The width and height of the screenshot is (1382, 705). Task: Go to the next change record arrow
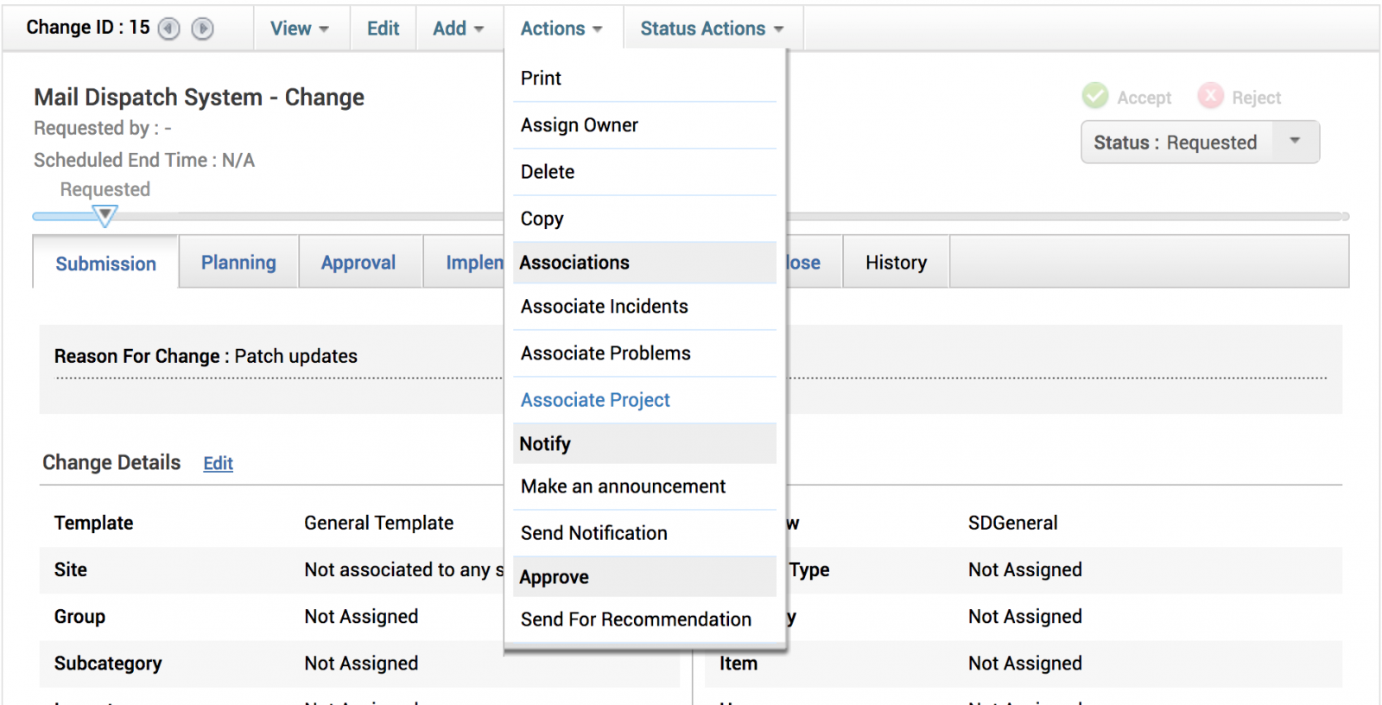[202, 29]
